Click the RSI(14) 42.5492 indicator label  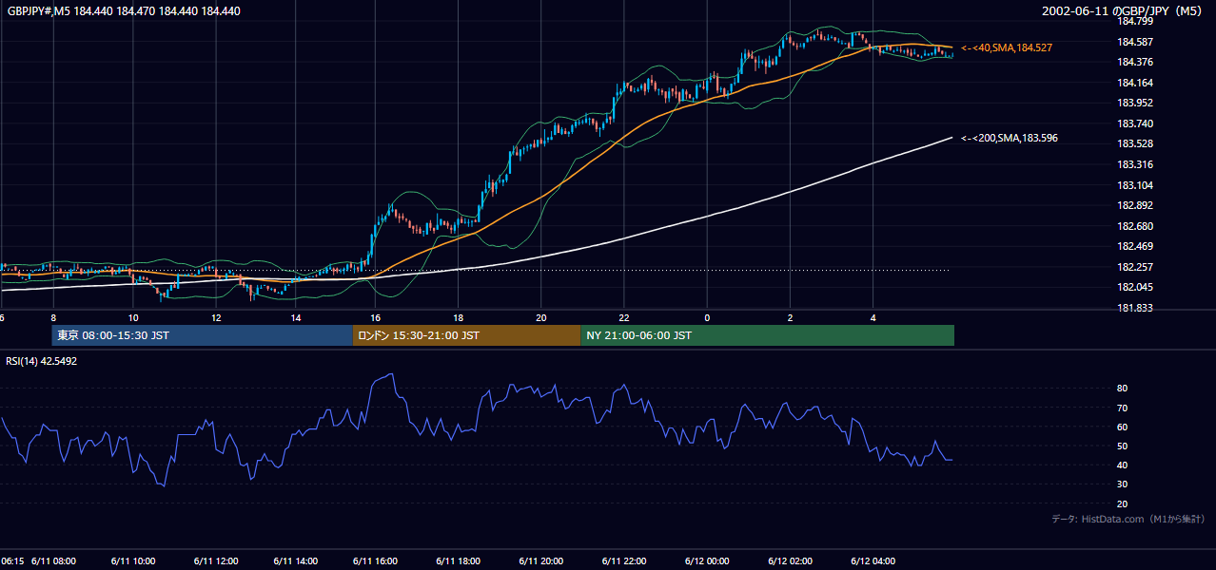point(42,361)
